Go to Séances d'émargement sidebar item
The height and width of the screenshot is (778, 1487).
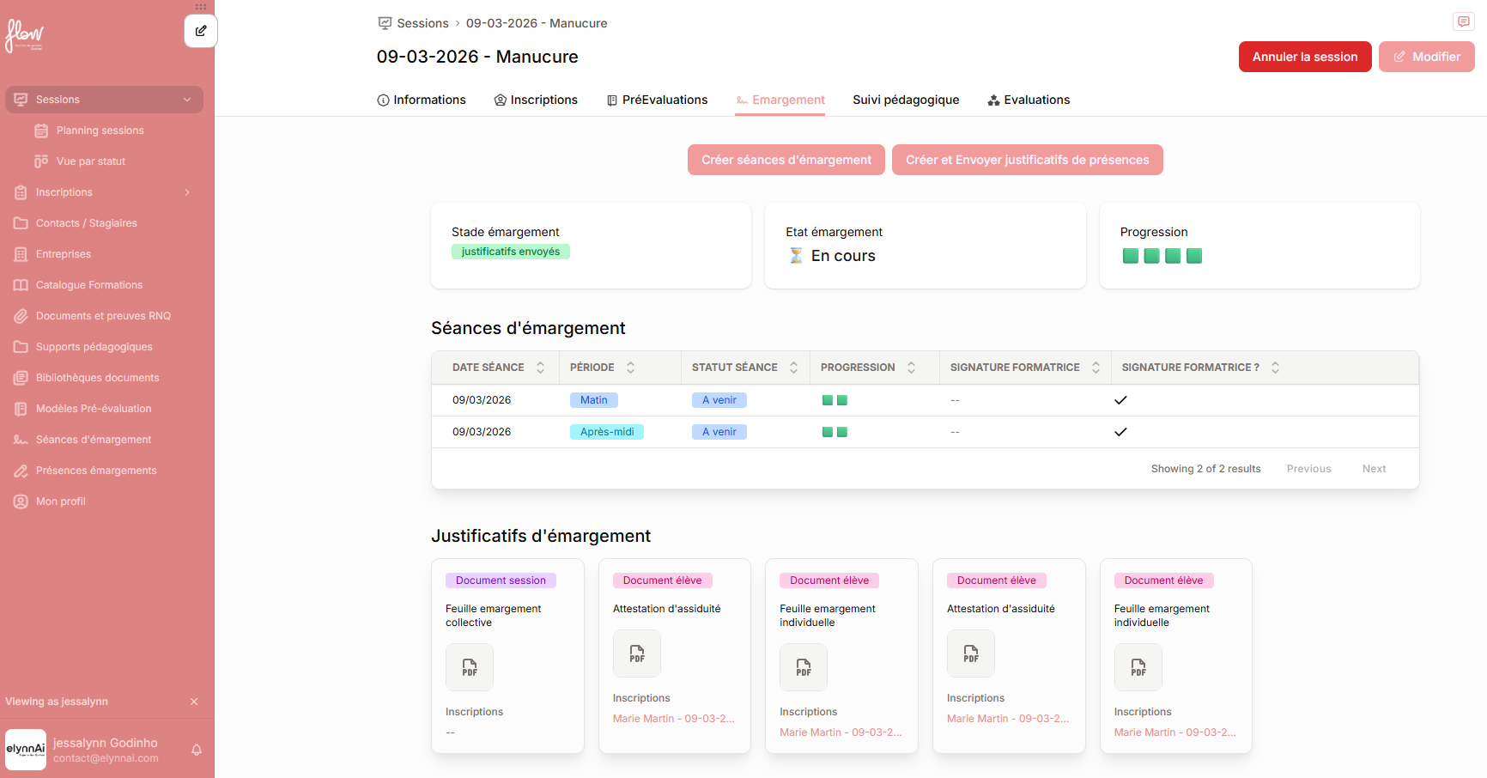(94, 440)
